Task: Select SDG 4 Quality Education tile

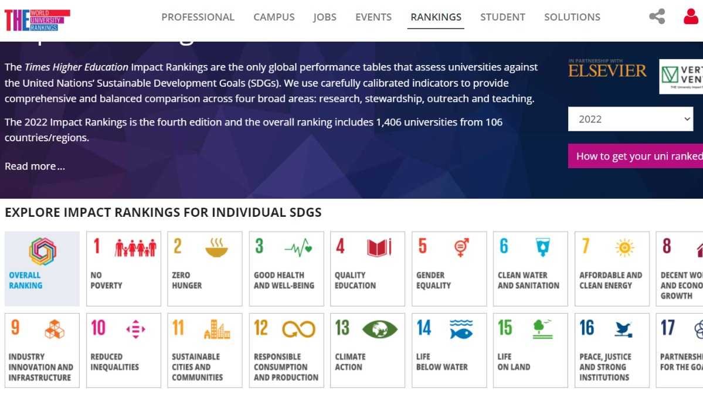Action: (x=368, y=268)
